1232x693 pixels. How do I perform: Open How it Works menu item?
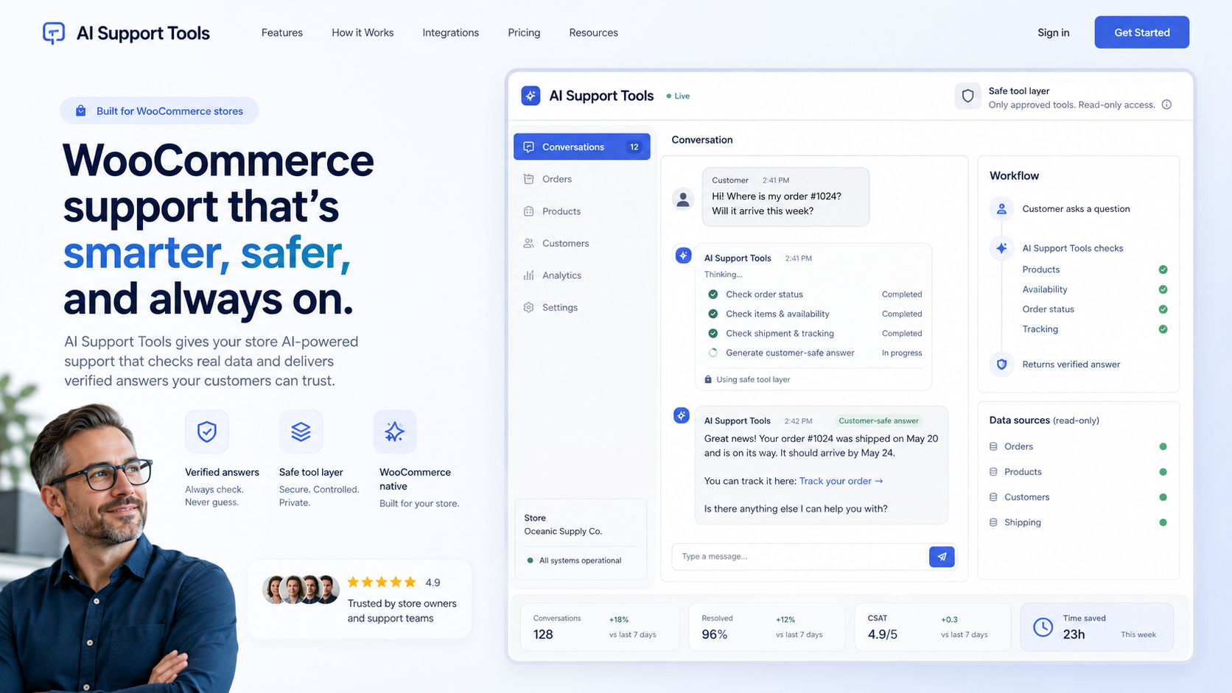point(363,32)
